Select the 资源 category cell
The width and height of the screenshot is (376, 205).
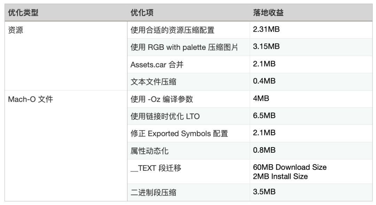click(x=16, y=30)
